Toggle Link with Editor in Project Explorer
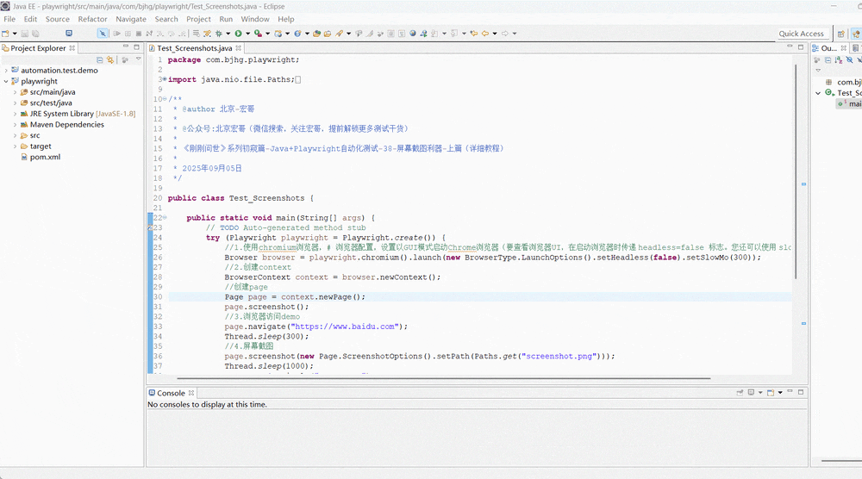The height and width of the screenshot is (479, 862). [110, 60]
